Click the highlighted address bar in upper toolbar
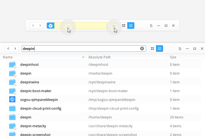The width and height of the screenshot is (205, 136). (81, 25)
